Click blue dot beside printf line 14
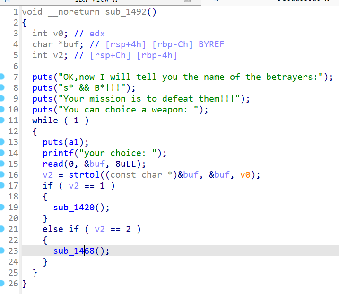 coord(3,153)
